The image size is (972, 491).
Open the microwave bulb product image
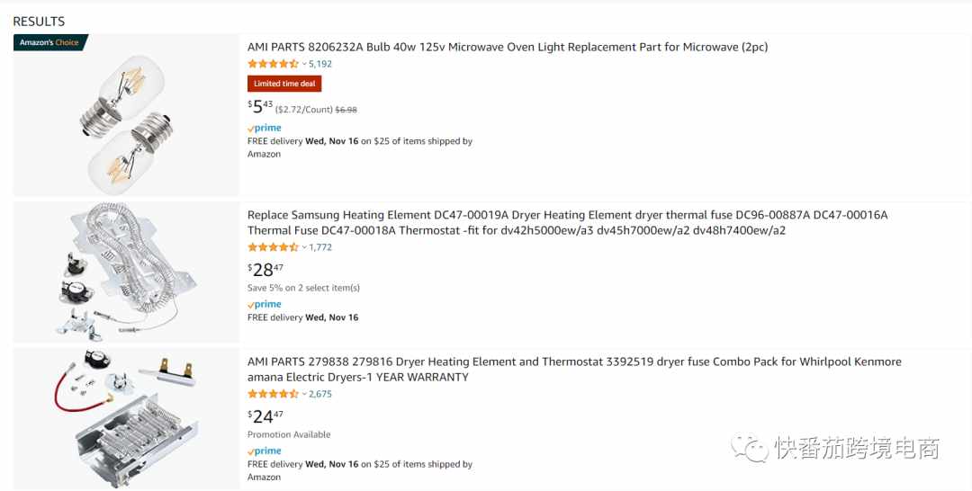coord(127,116)
